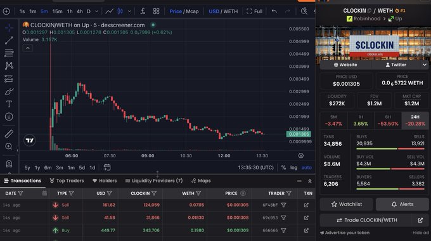Open the USD column filter
The height and width of the screenshot is (241, 431).
click(110, 193)
